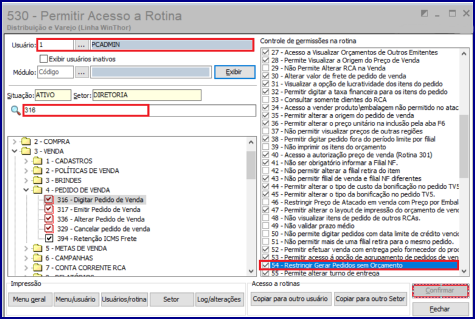The width and height of the screenshot is (475, 319).
Task: Click the Módulo Código input field
Action: pyautogui.click(x=55, y=72)
